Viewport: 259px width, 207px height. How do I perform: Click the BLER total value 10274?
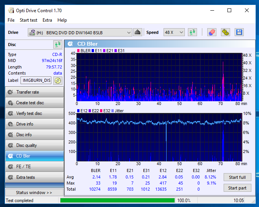pos(95,189)
